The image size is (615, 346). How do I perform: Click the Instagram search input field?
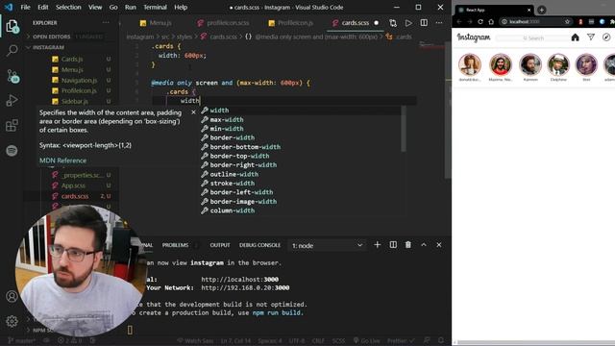[533, 38]
